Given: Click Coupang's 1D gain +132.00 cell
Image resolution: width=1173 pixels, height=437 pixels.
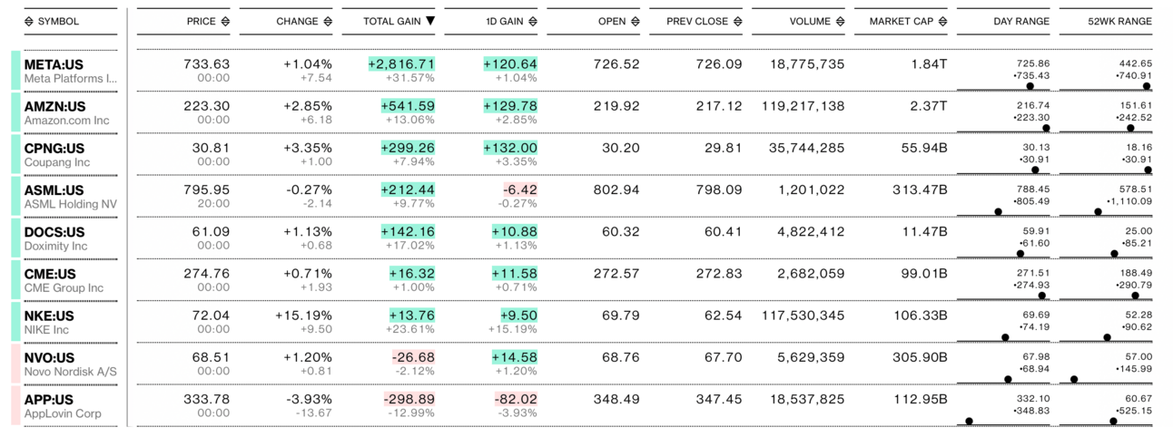Looking at the screenshot, I should pyautogui.click(x=510, y=148).
